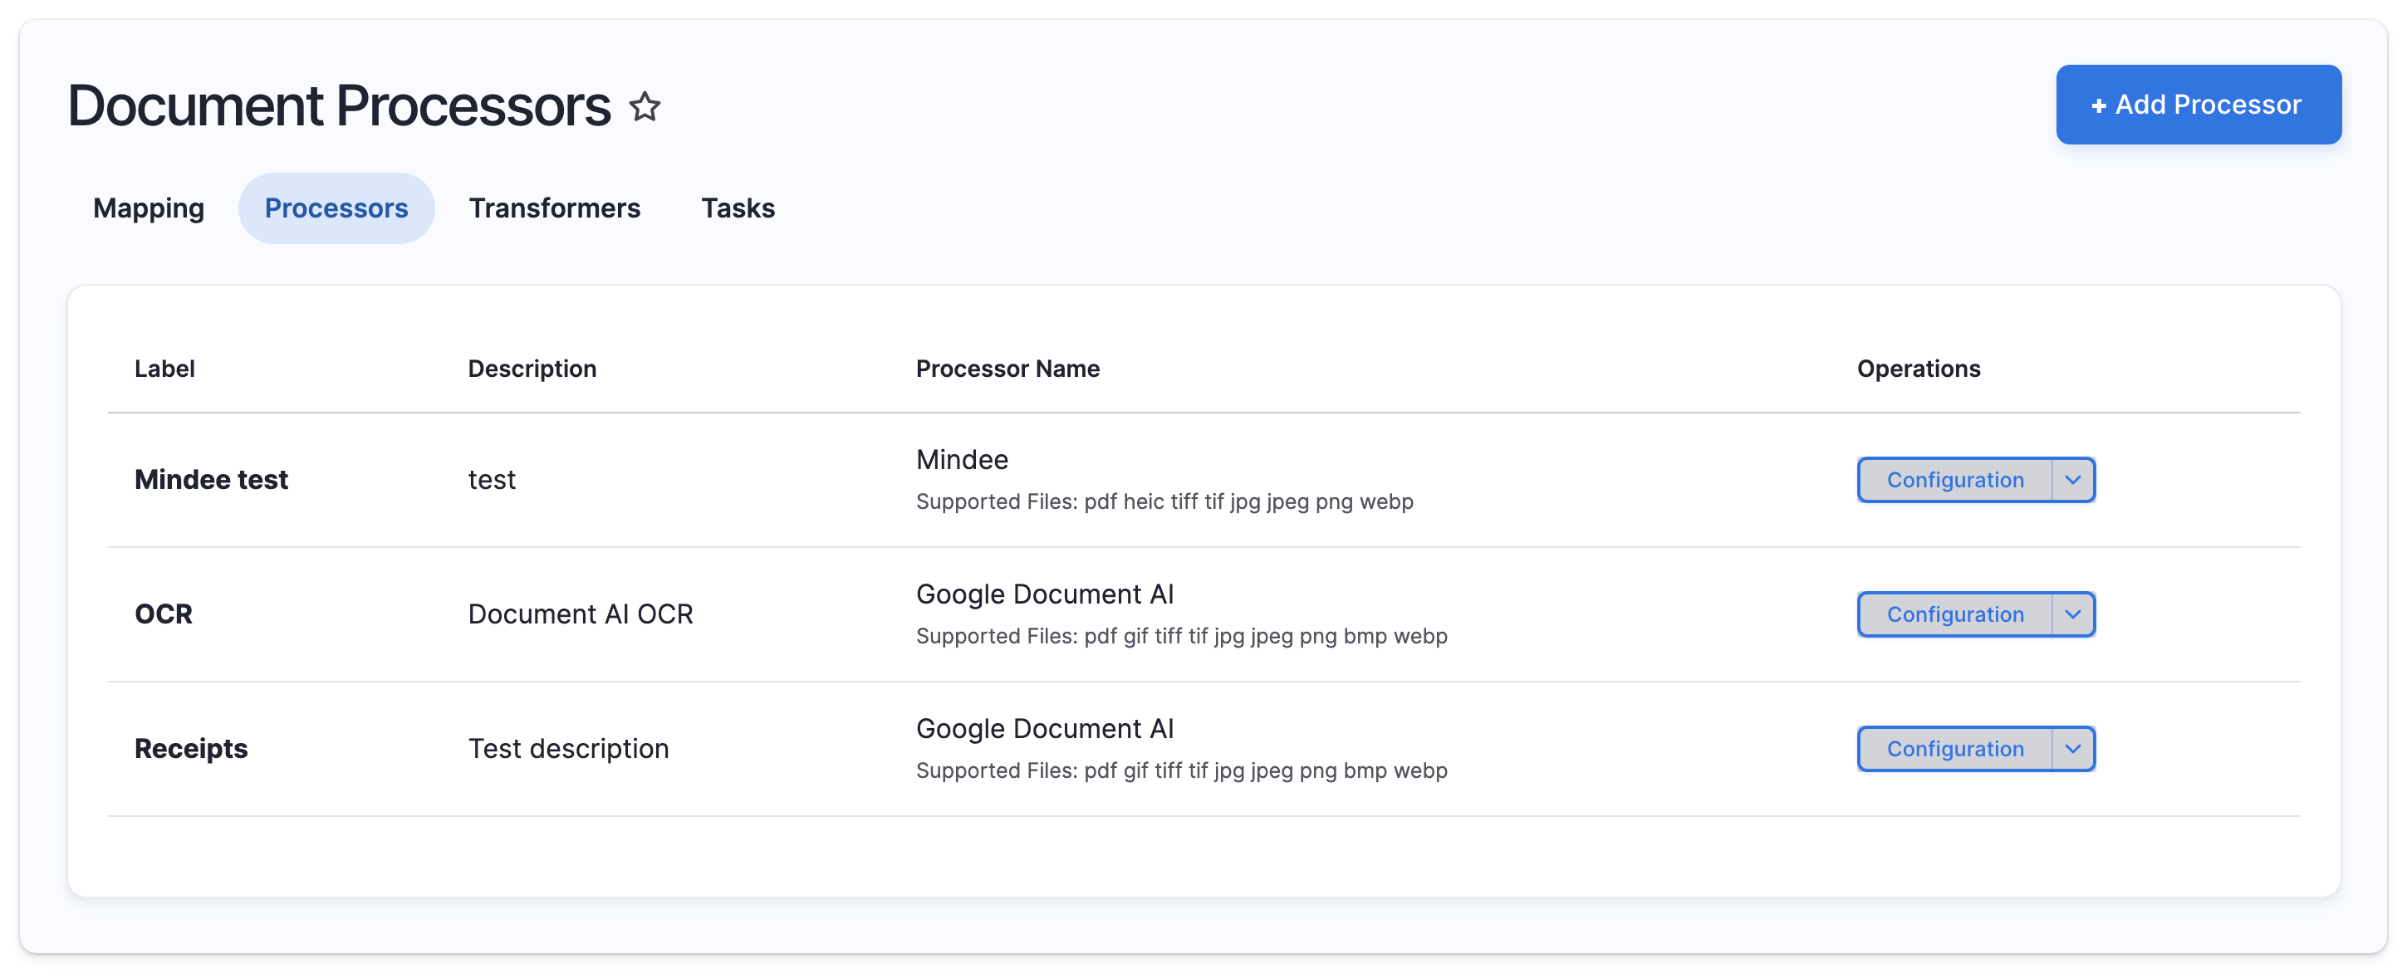Click the Label column header

tap(164, 368)
